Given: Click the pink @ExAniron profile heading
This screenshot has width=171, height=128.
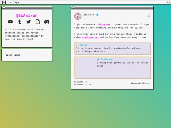Looking at the screenshot, I should pyautogui.click(x=27, y=15).
